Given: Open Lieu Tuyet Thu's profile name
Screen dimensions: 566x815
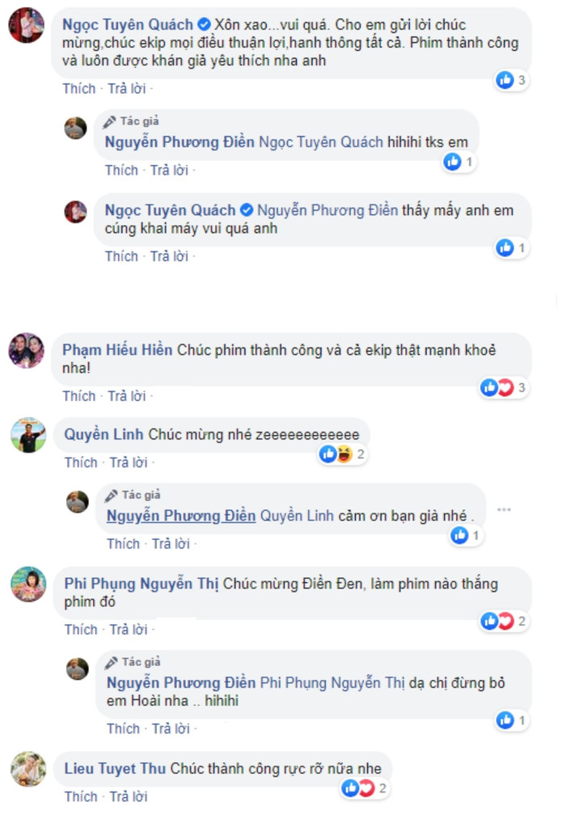Looking at the screenshot, I should point(115,768).
